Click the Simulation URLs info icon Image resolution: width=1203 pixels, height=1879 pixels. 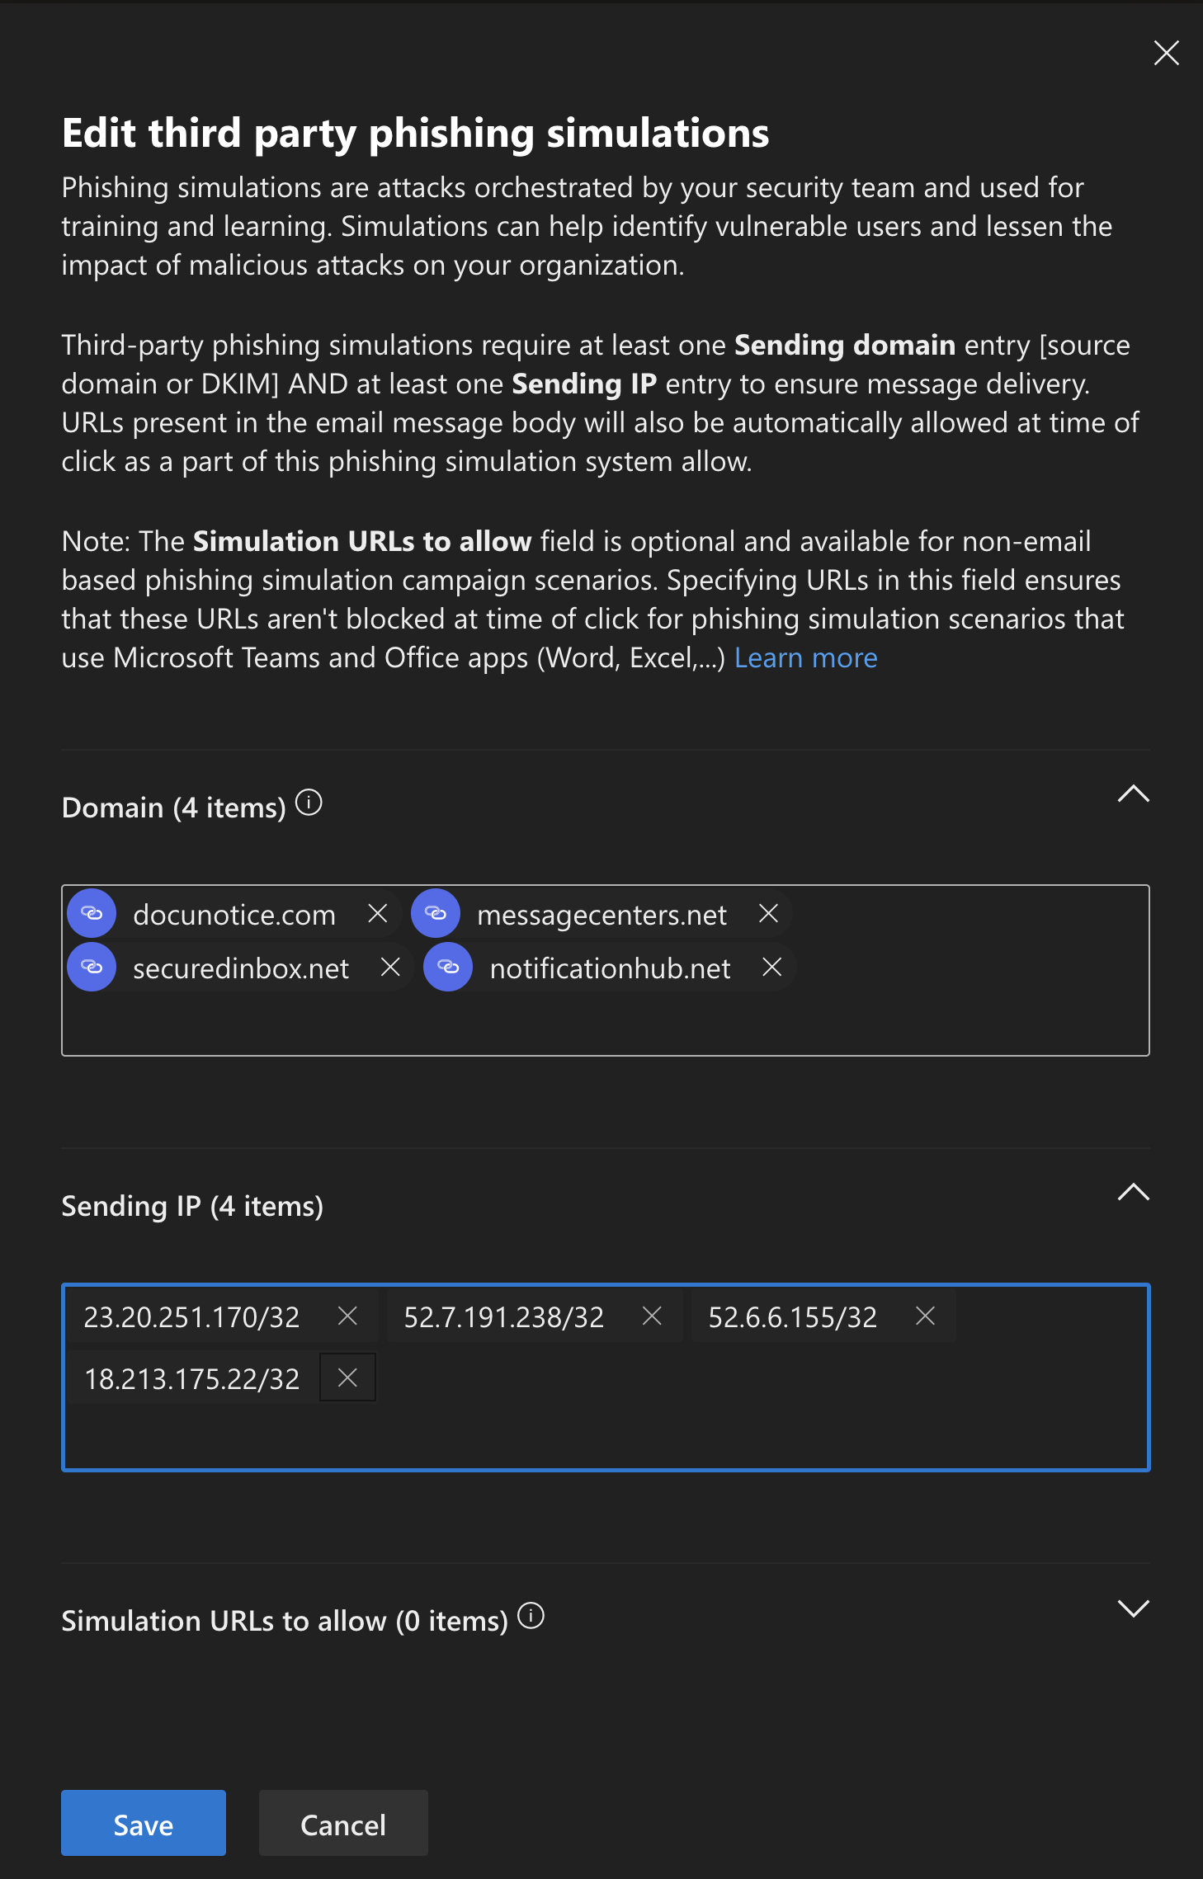(x=531, y=1616)
